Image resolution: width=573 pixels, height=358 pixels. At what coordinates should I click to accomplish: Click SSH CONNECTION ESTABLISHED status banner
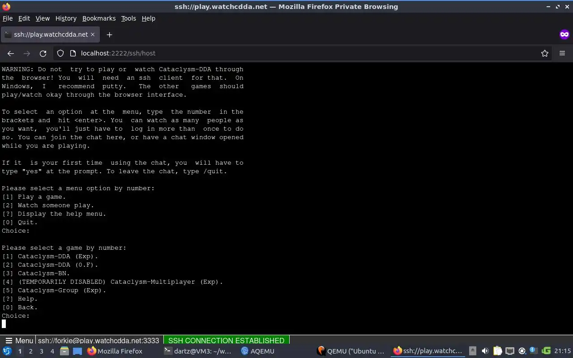click(x=226, y=341)
